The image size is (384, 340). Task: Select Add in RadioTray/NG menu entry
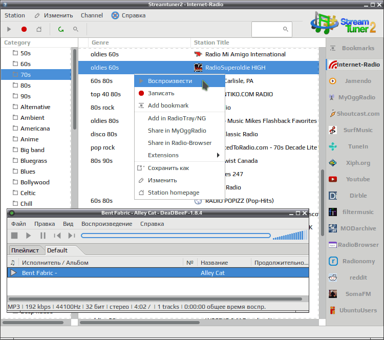click(180, 119)
